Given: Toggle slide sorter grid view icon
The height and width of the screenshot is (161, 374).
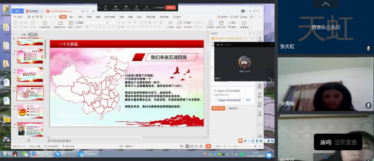Looking at the screenshot, I should (192, 146).
